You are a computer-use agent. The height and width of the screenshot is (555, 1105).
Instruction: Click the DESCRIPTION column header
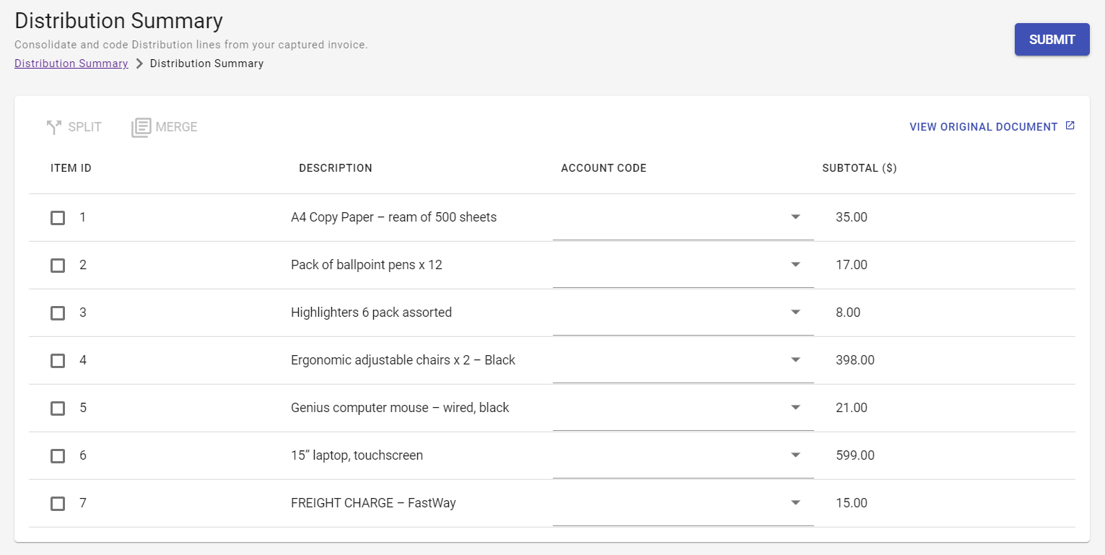(x=336, y=167)
